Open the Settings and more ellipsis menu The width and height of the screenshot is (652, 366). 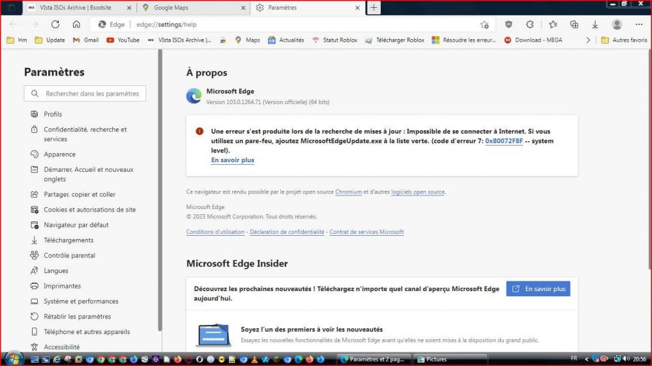(x=639, y=25)
